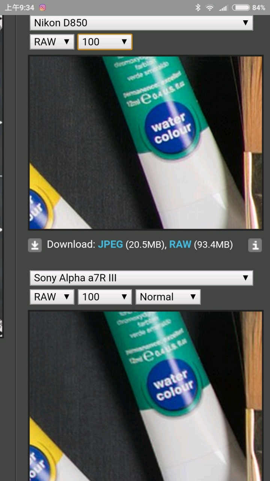This screenshot has width=270, height=481.
Task: Click the download arrow icon
Action: (35, 245)
